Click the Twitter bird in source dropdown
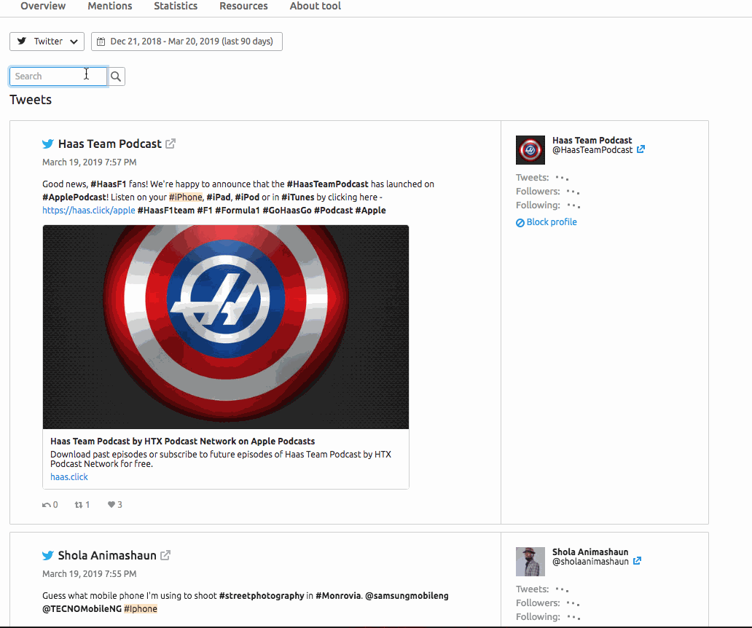 coord(22,42)
